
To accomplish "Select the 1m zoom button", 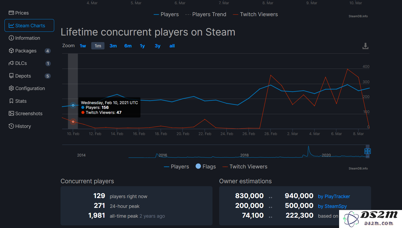I will tap(98, 46).
